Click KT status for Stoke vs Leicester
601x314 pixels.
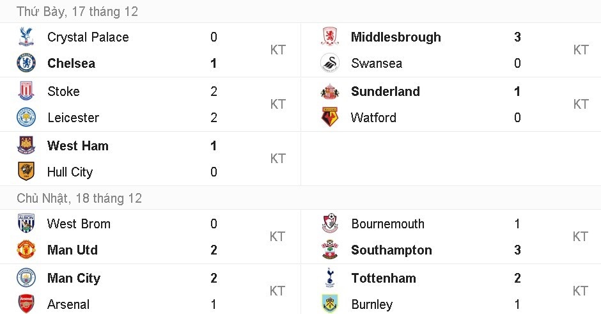pos(278,104)
